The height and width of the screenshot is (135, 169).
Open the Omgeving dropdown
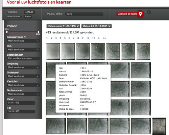click(x=23, y=67)
